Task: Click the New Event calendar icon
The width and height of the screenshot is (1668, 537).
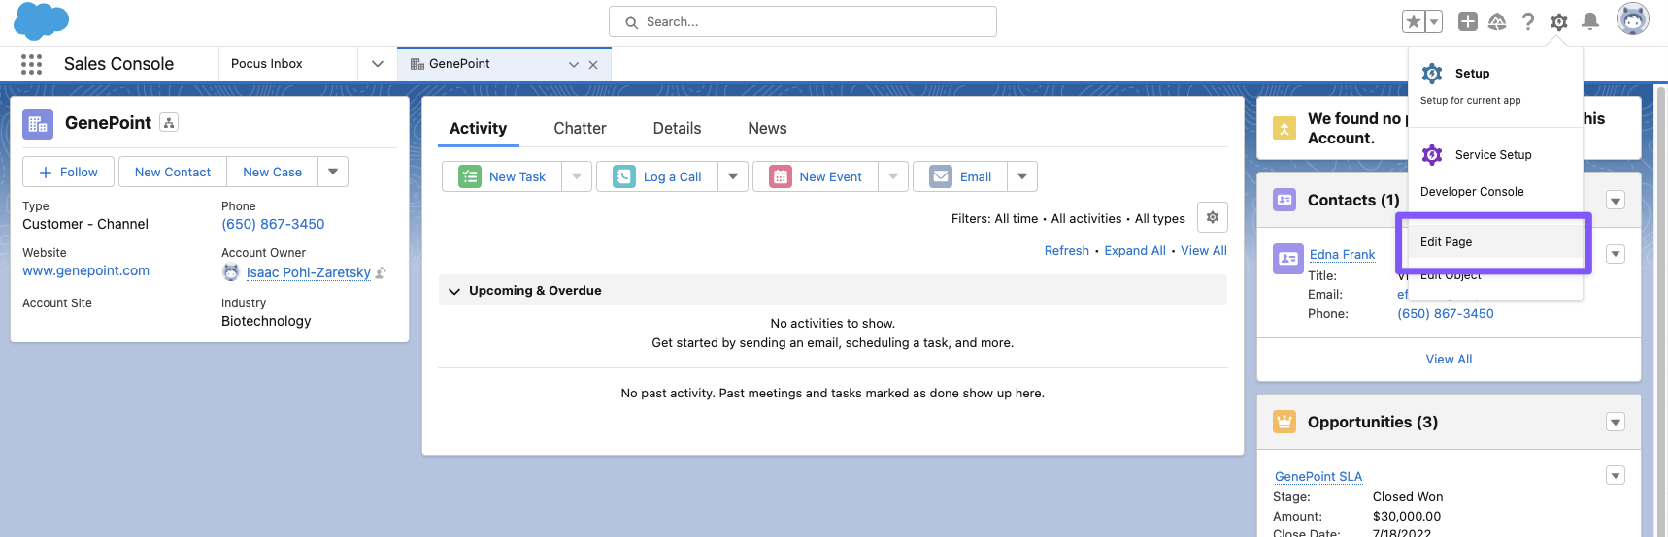Action: (781, 176)
